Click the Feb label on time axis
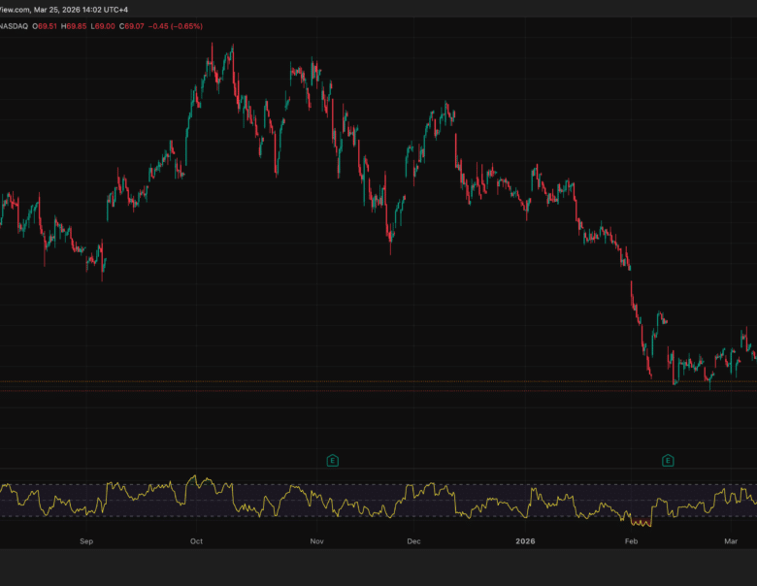This screenshot has width=757, height=586. 633,540
